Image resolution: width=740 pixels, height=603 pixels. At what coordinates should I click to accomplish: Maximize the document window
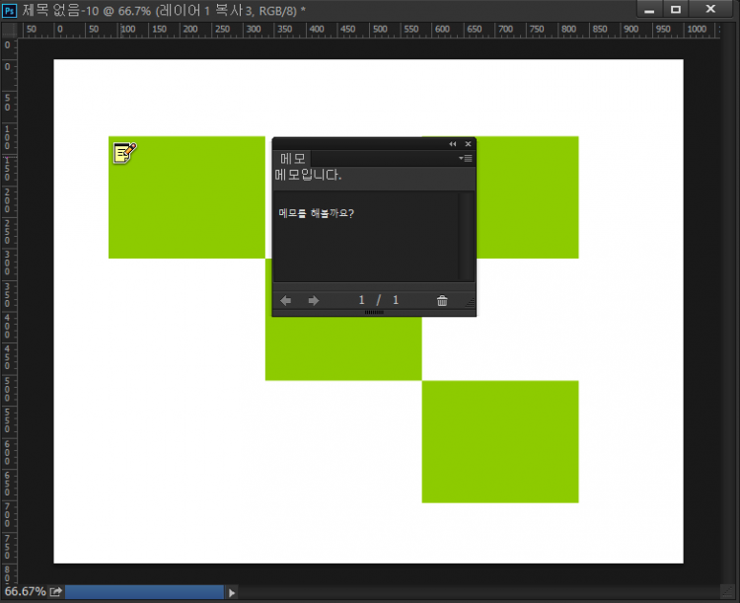[676, 9]
